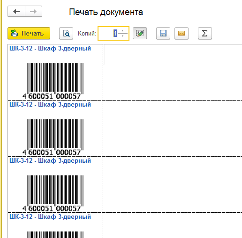Select third ШК-3-12 Шкаф 3-дверный label text
The image size is (242, 238).
point(50,161)
